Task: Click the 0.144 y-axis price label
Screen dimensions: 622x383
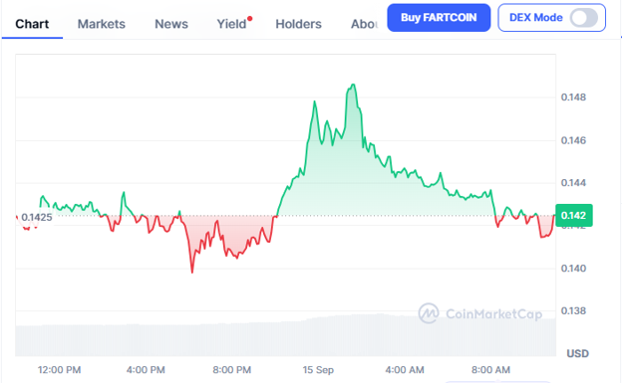Action: [x=573, y=183]
